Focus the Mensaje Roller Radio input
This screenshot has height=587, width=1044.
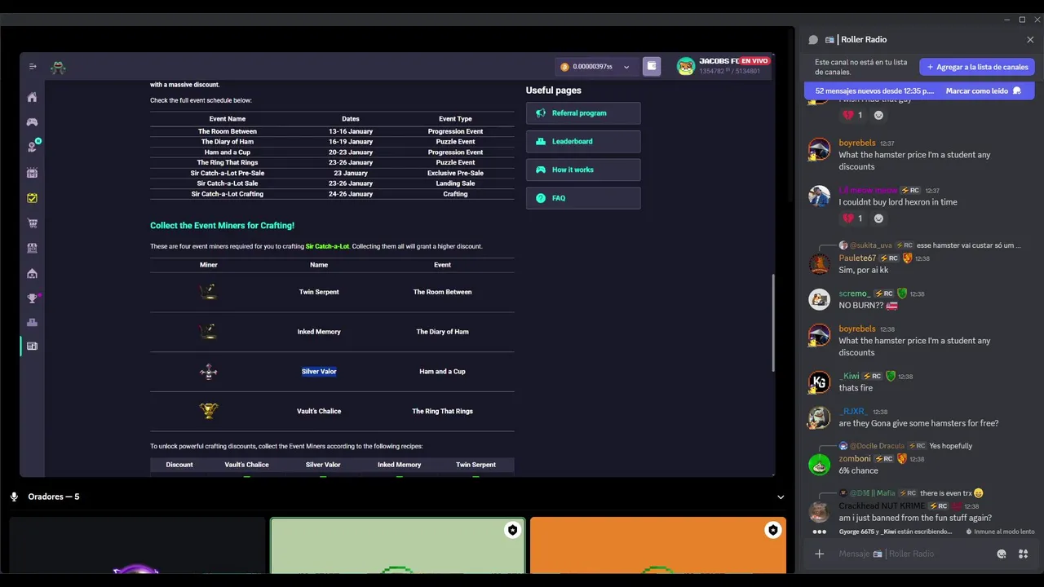913,554
